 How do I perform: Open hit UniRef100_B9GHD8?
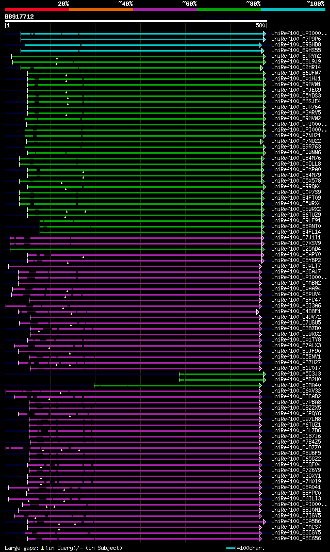[x=296, y=45]
